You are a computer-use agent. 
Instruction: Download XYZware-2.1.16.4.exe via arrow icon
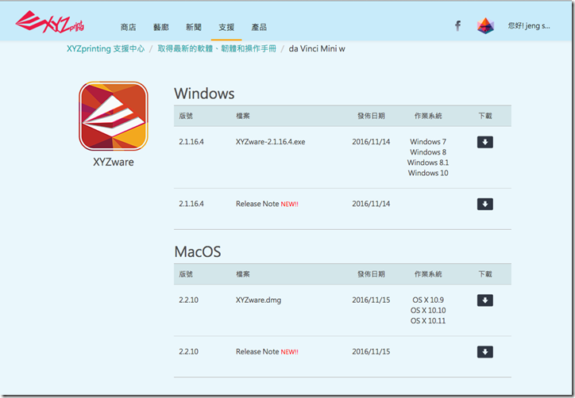point(484,142)
